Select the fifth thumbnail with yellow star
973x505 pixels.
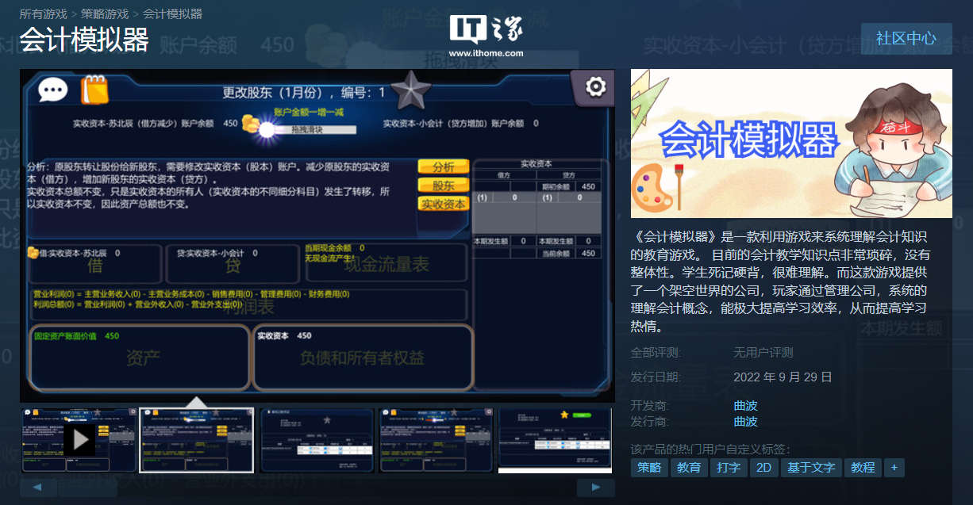point(556,440)
